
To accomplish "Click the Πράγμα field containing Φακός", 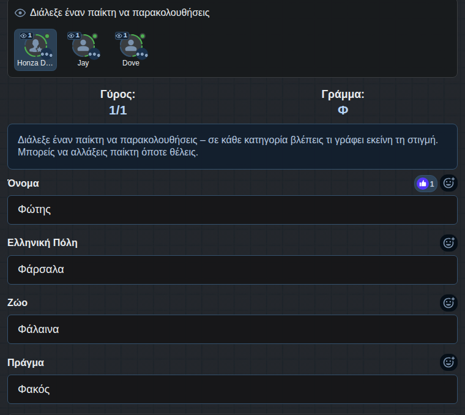I will click(232, 389).
